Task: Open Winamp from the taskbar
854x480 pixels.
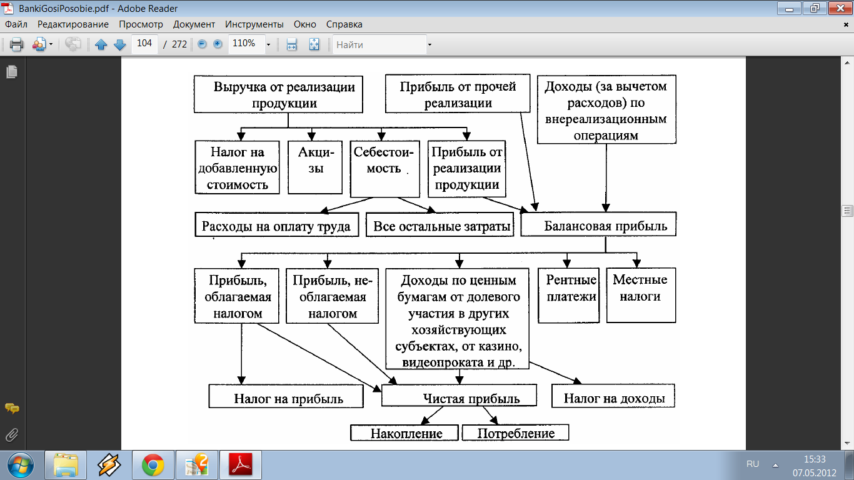Action: click(x=109, y=466)
